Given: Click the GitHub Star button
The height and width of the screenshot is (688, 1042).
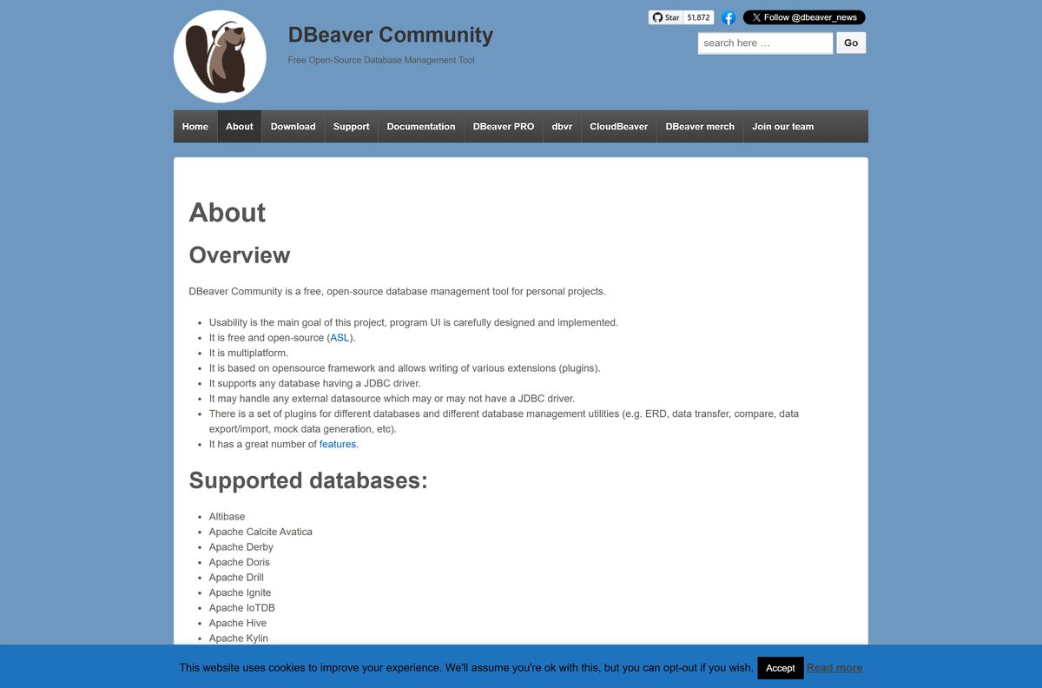Looking at the screenshot, I should 666,17.
